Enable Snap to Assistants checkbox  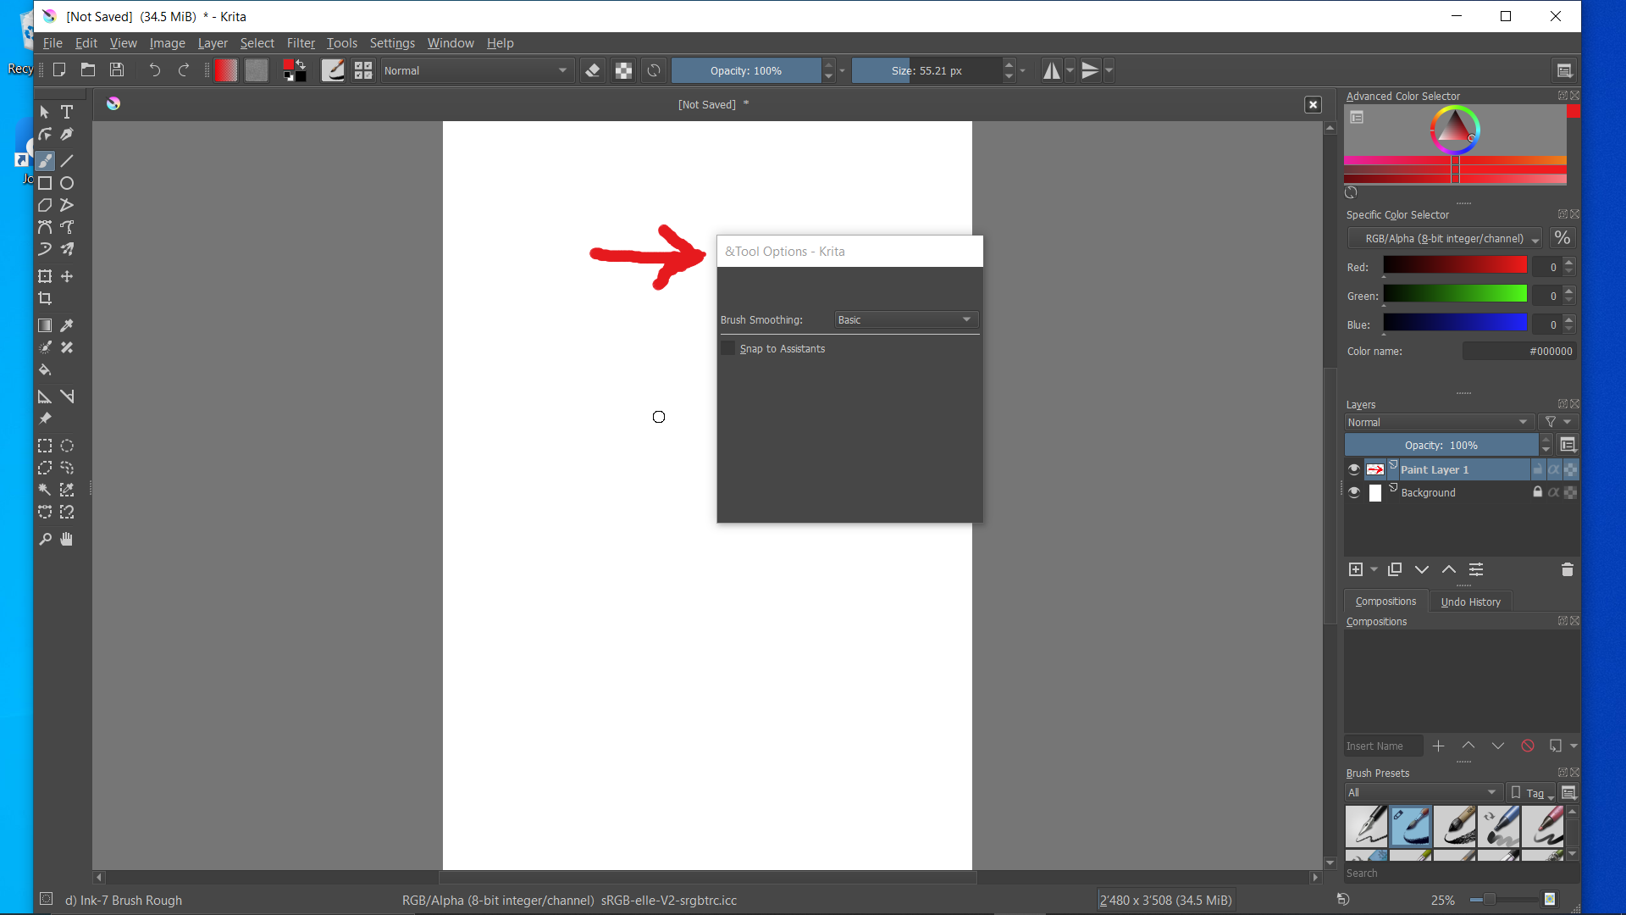[x=728, y=348]
